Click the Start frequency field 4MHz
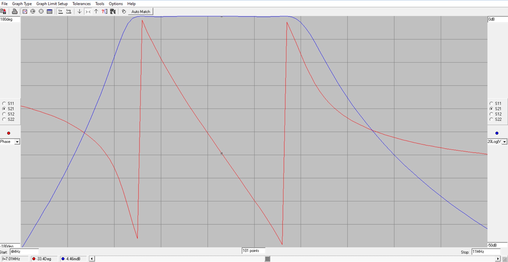 tap(24, 252)
